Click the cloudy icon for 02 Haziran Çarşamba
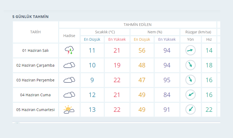 click(x=69, y=65)
